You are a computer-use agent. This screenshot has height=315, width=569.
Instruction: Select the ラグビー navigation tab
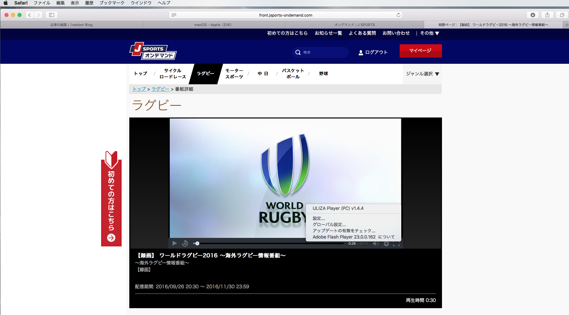coord(206,74)
